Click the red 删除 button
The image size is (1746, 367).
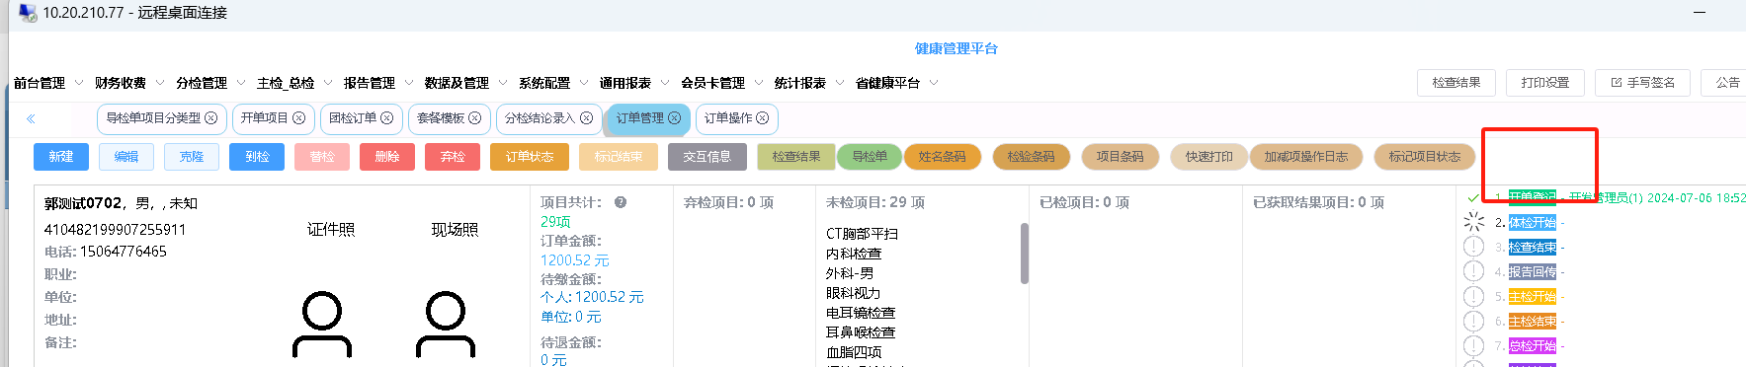click(387, 157)
